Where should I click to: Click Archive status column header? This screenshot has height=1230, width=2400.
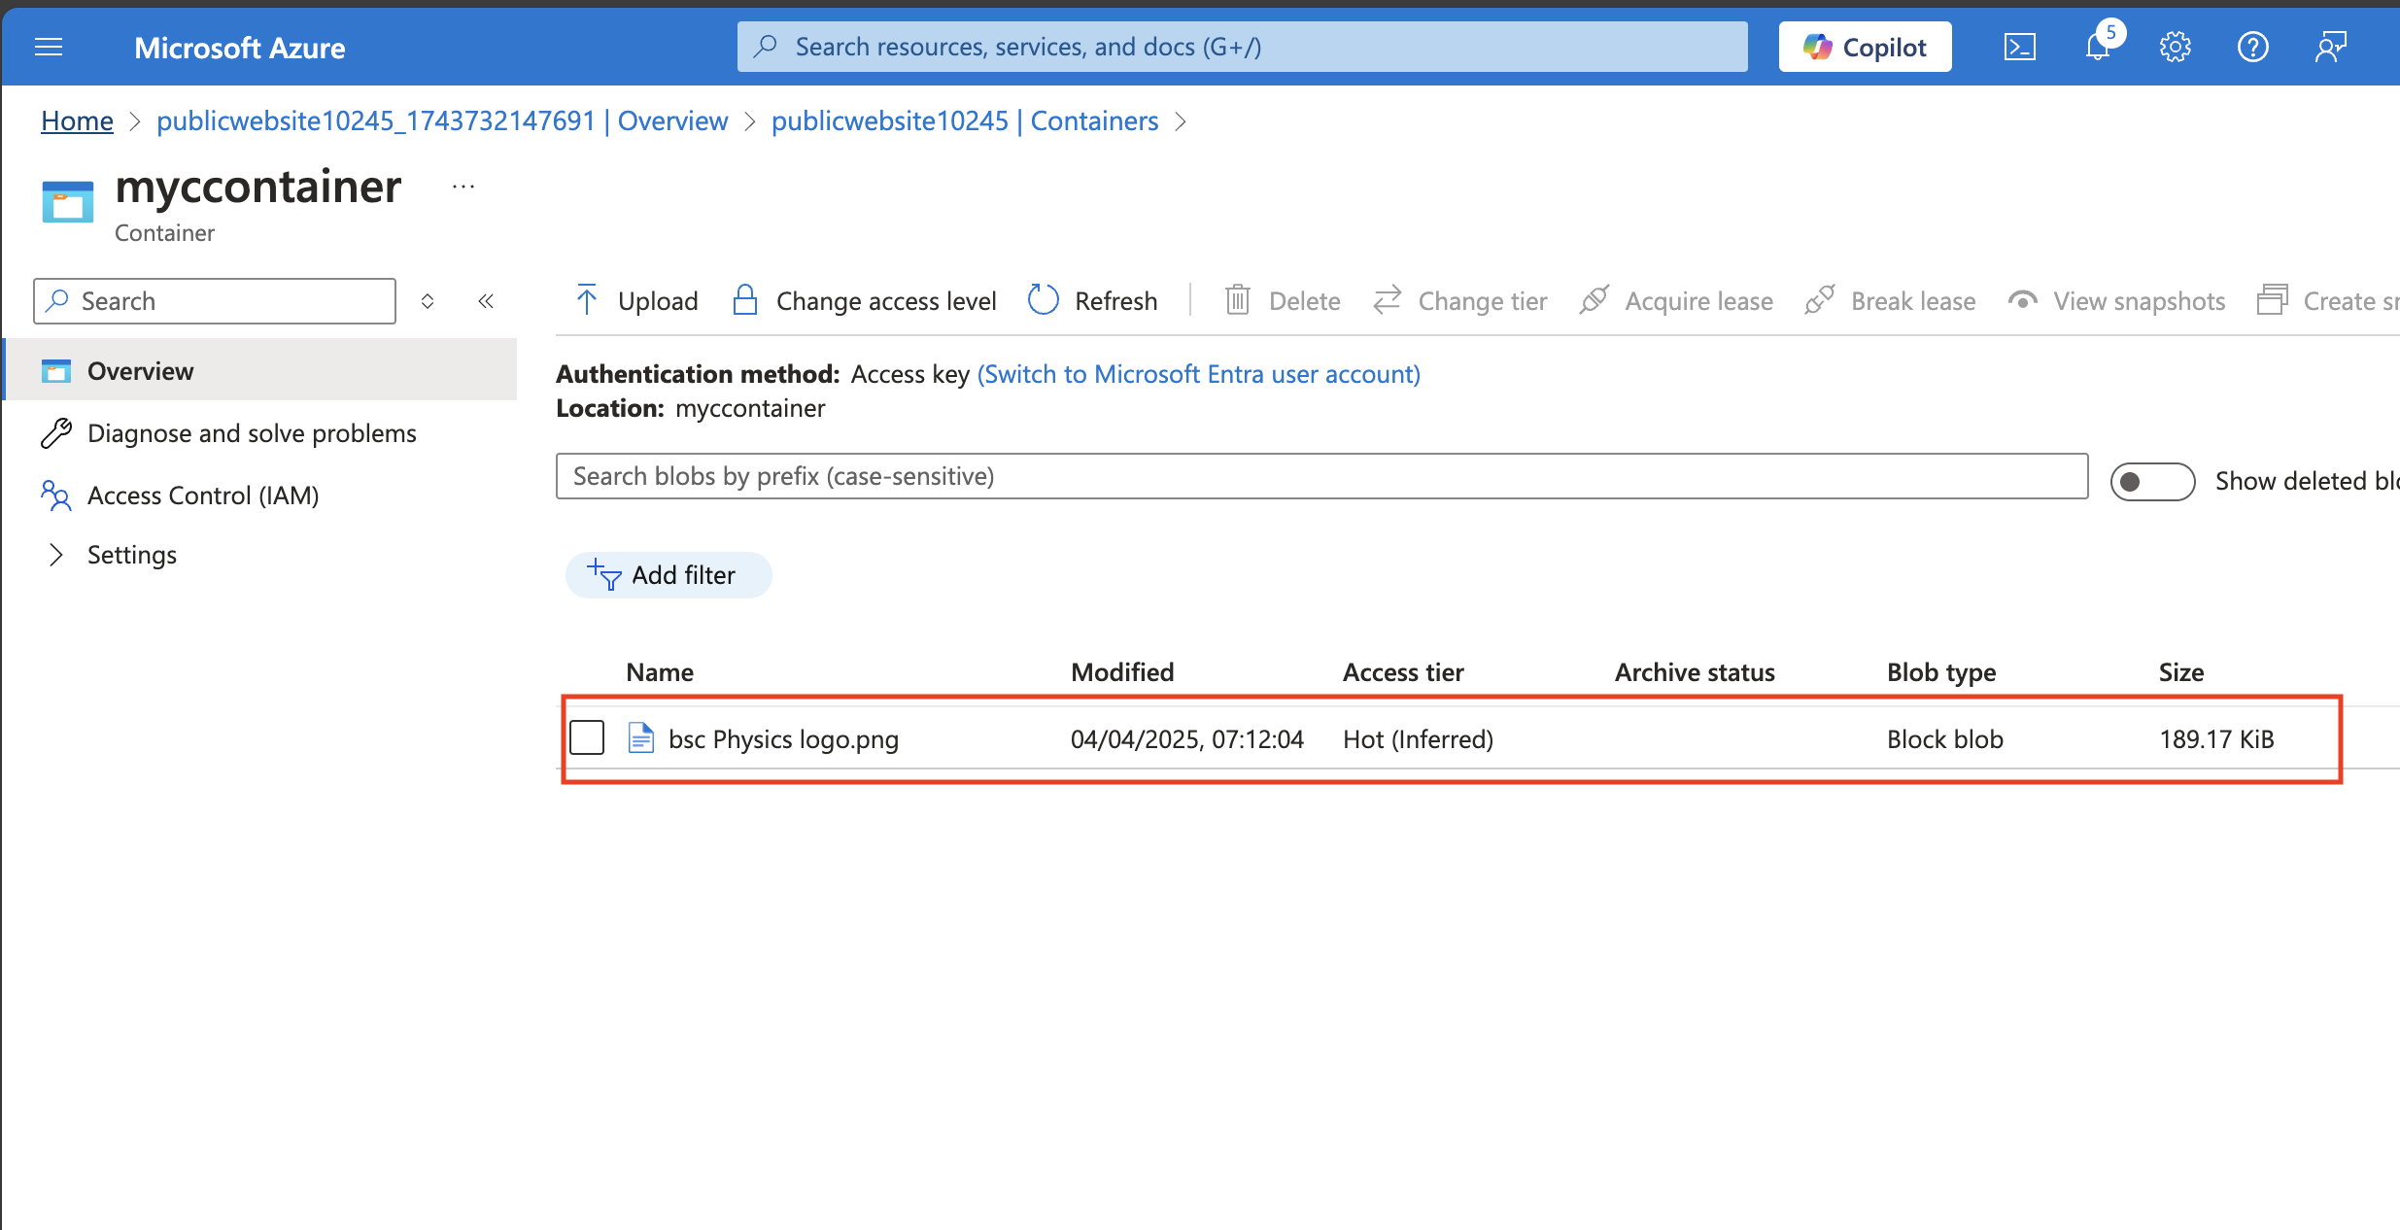pyautogui.click(x=1695, y=672)
